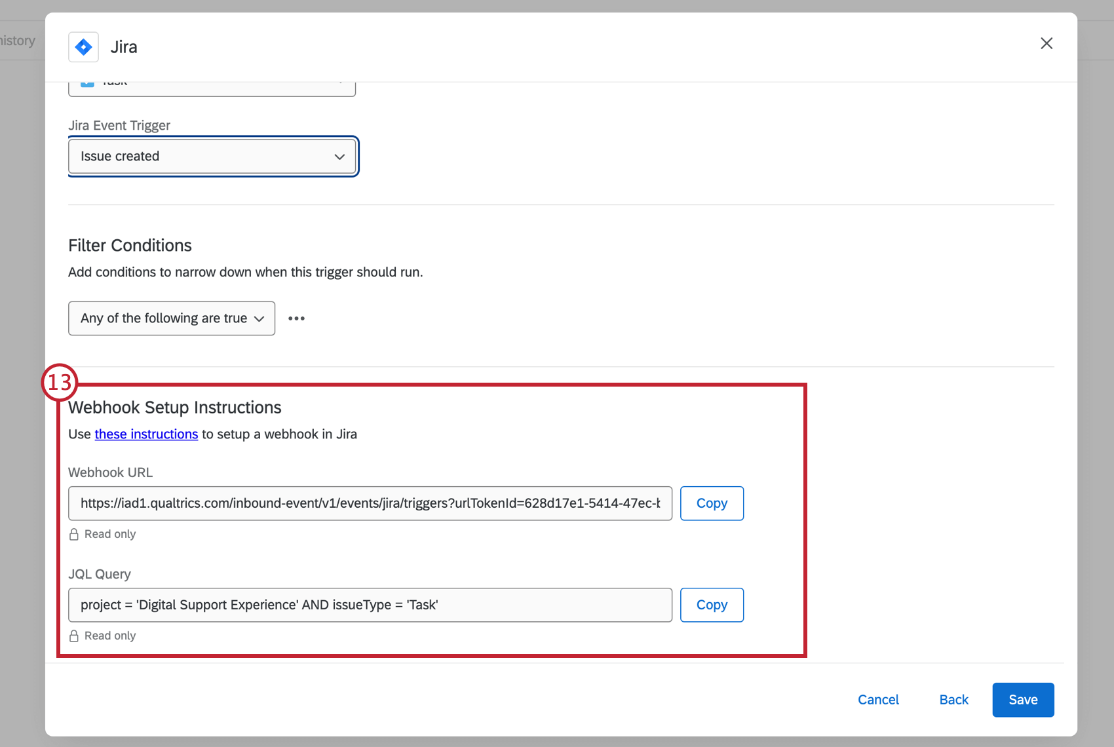Close the Jira configuration dialog
1114x747 pixels.
1047,43
